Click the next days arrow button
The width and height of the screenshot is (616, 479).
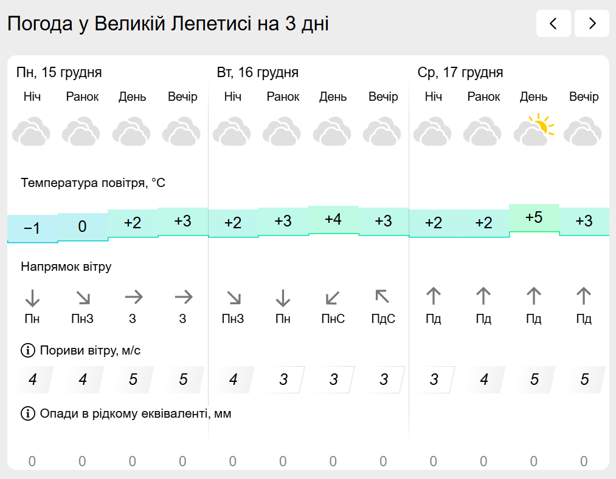[x=592, y=24]
